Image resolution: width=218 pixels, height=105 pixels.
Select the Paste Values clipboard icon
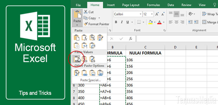click(x=76, y=59)
